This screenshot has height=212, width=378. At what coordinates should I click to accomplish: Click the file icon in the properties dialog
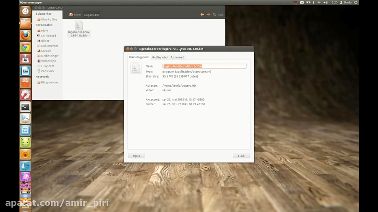[136, 68]
